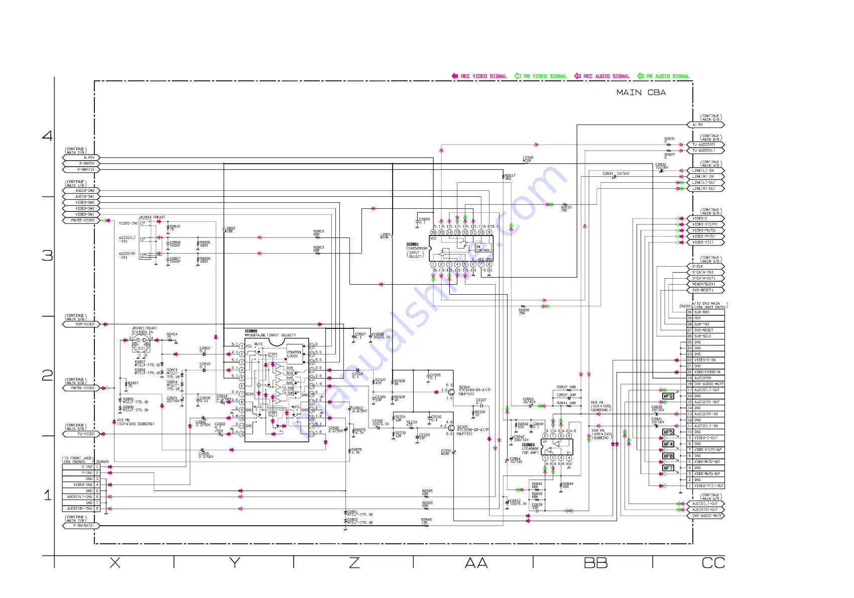
Task: Click the IC2805 MM1697AJBE label
Action: point(270,333)
